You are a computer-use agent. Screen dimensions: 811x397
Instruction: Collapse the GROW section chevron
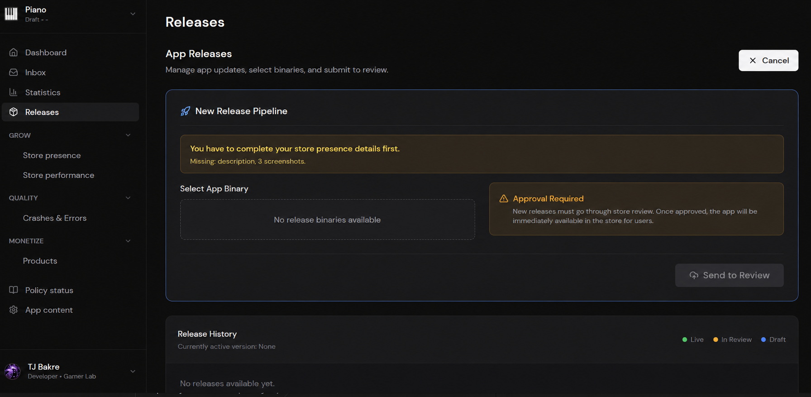128,135
